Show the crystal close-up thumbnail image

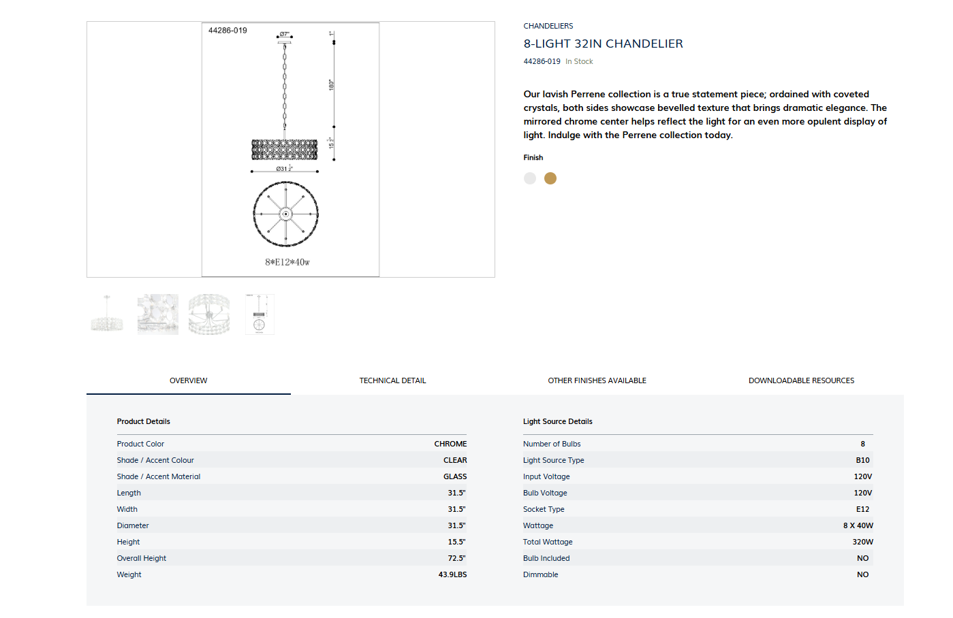[x=158, y=314]
